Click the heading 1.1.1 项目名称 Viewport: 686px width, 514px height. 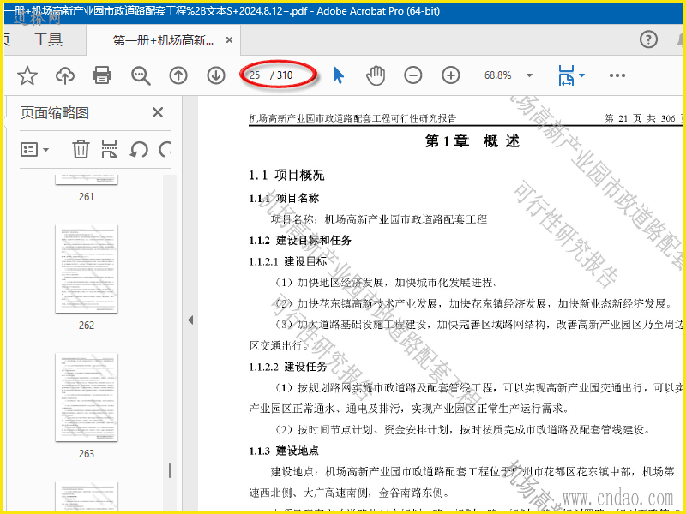(284, 199)
